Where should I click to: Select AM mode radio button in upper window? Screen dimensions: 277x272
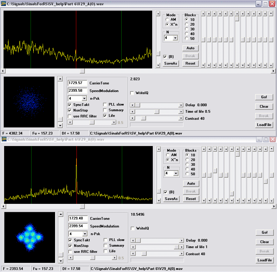point(167,19)
